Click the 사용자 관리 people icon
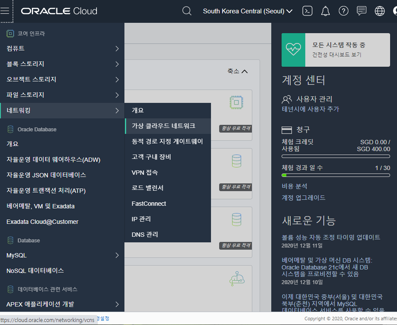This screenshot has width=397, height=325. 287,99
